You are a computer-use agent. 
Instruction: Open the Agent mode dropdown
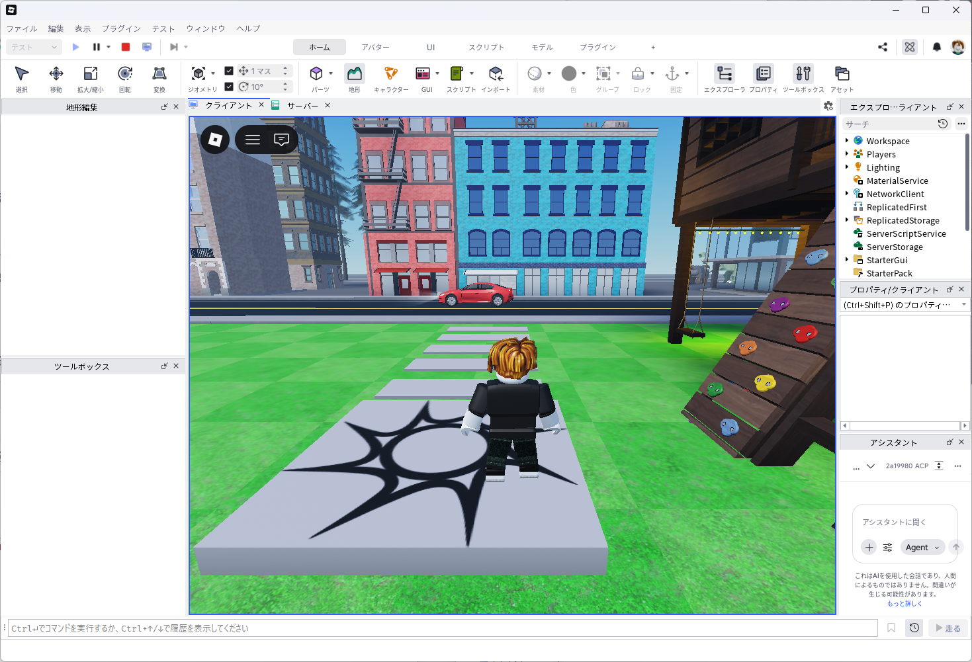click(922, 547)
